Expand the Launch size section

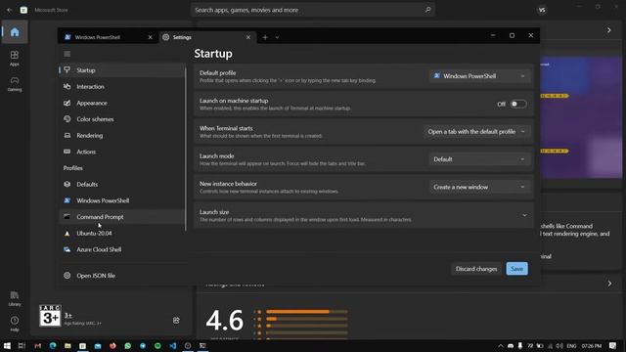point(364,215)
